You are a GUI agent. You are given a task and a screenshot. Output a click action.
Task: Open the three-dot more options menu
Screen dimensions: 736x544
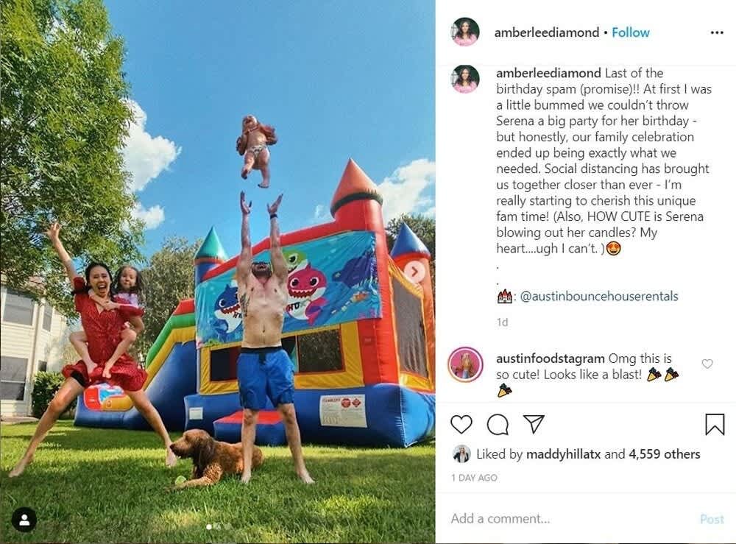pos(717,32)
